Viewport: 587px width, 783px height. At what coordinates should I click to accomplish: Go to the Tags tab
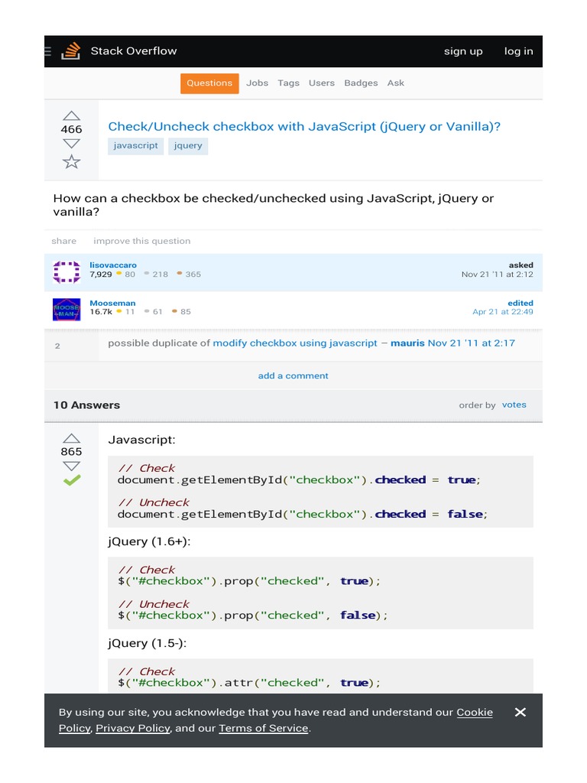coord(288,83)
